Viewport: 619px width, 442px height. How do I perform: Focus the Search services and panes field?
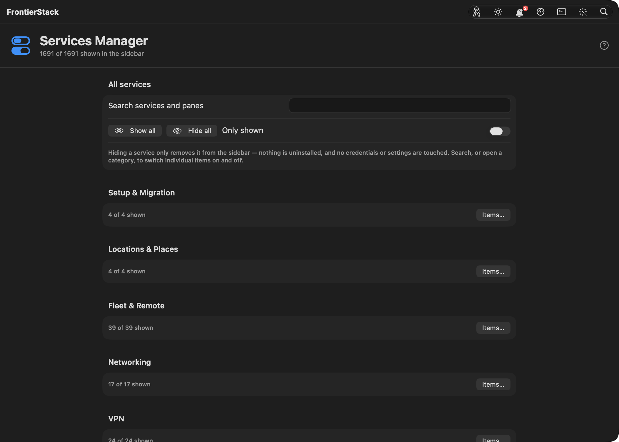pos(400,105)
